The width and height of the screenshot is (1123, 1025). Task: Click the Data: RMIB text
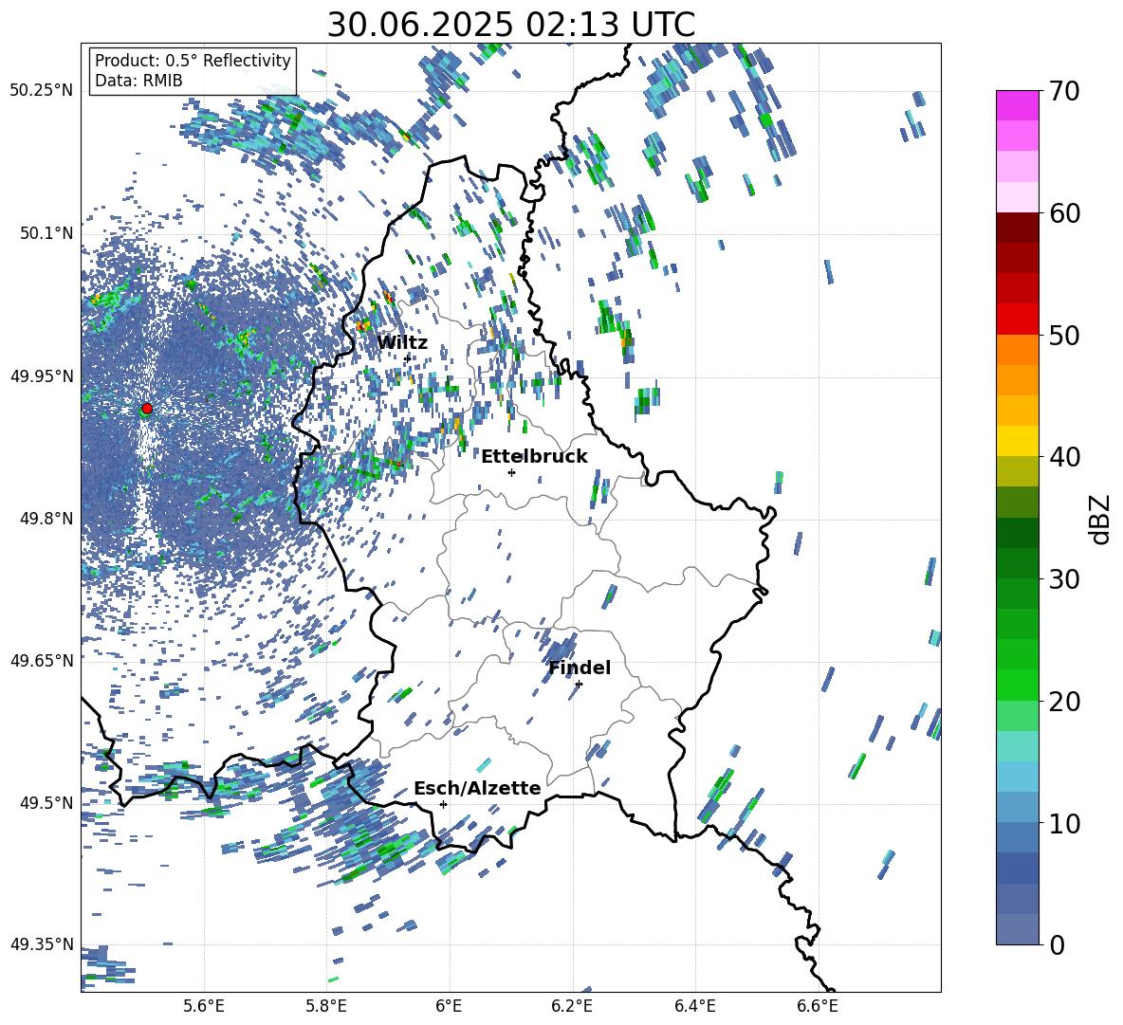[x=138, y=81]
